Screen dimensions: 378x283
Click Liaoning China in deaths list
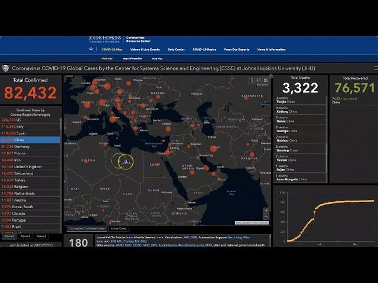300,149
